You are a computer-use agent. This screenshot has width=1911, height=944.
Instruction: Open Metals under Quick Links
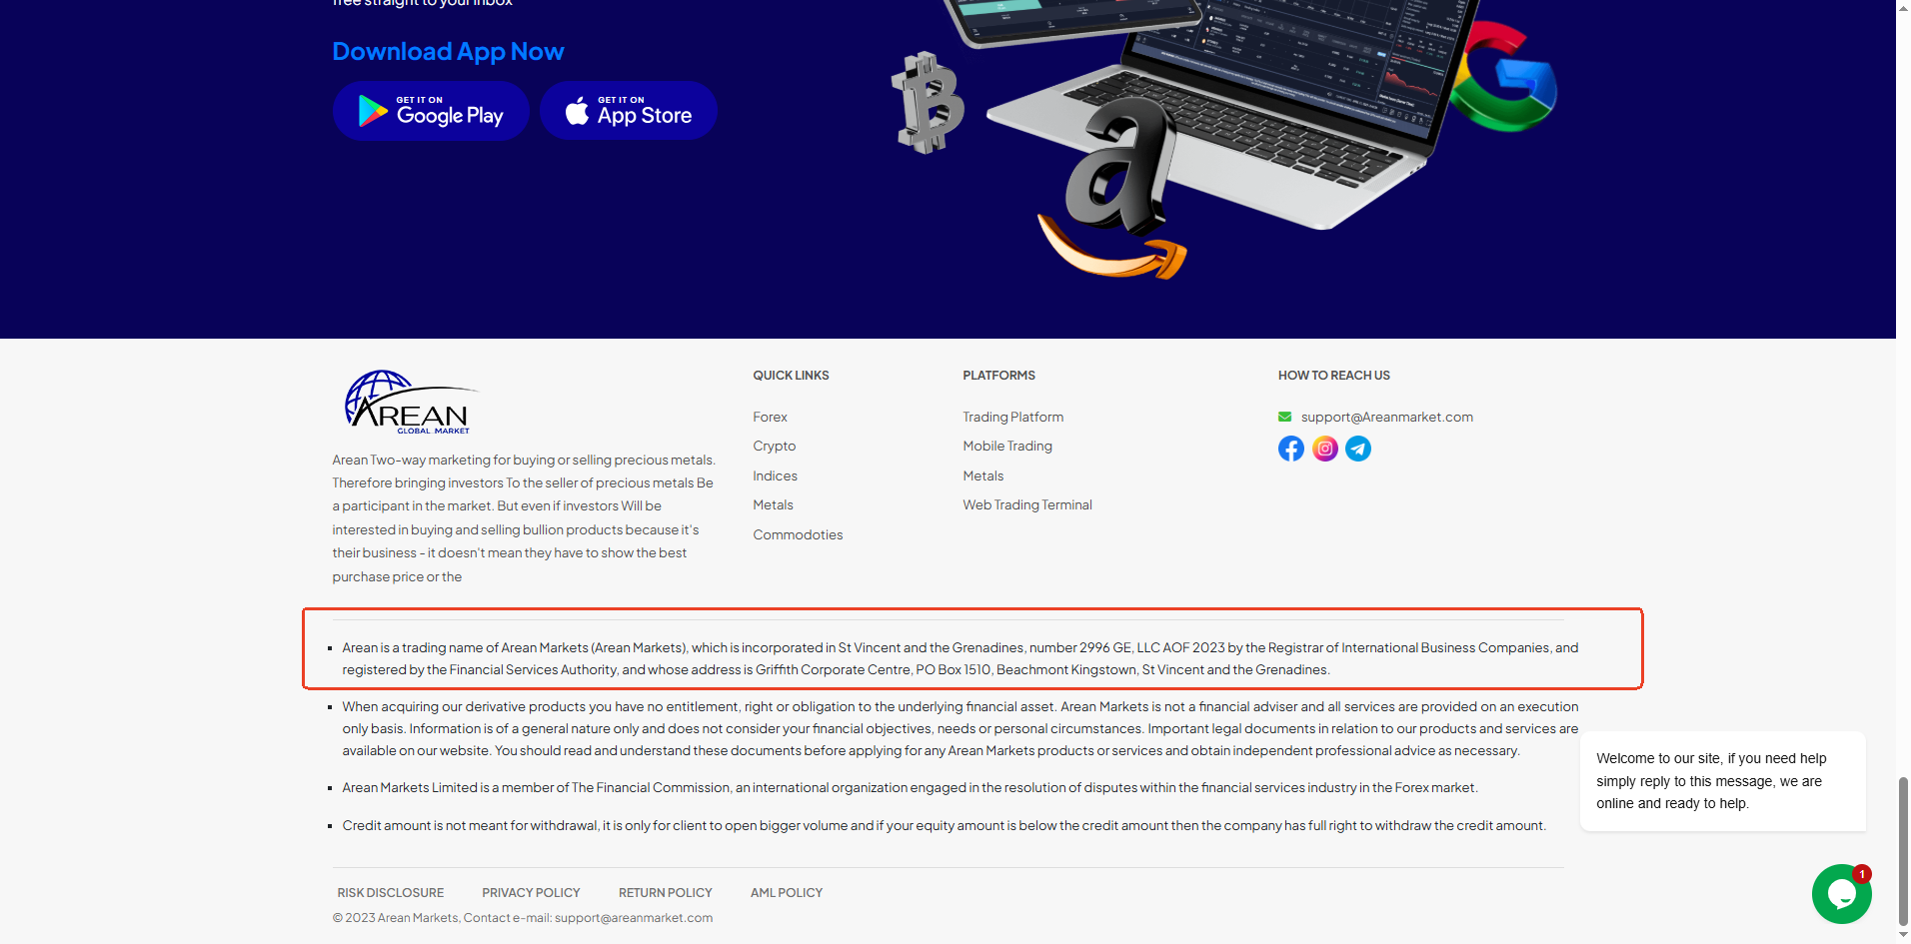(773, 504)
